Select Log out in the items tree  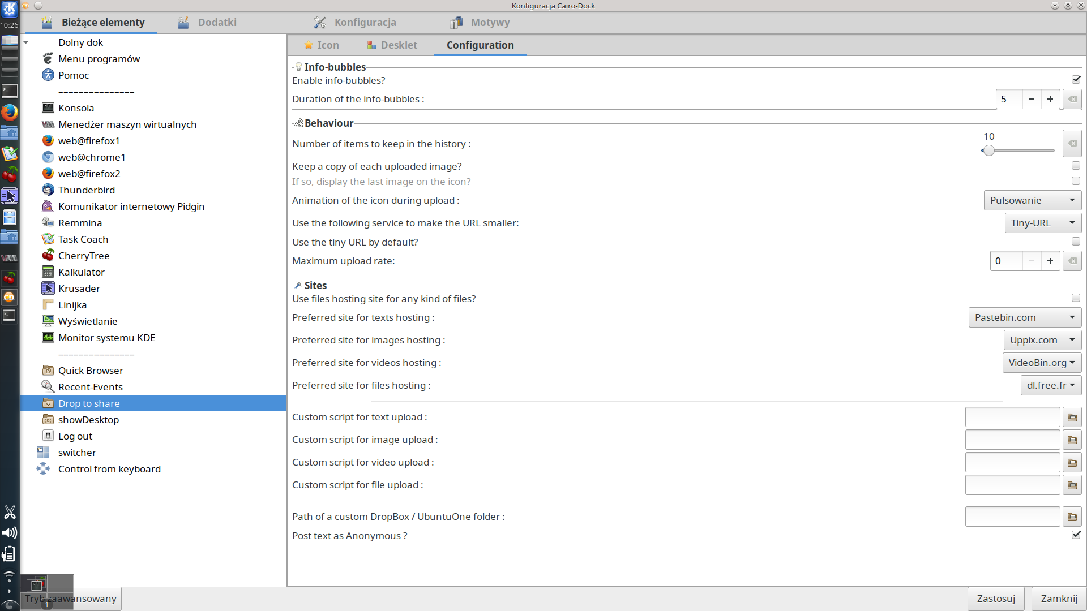[75, 436]
